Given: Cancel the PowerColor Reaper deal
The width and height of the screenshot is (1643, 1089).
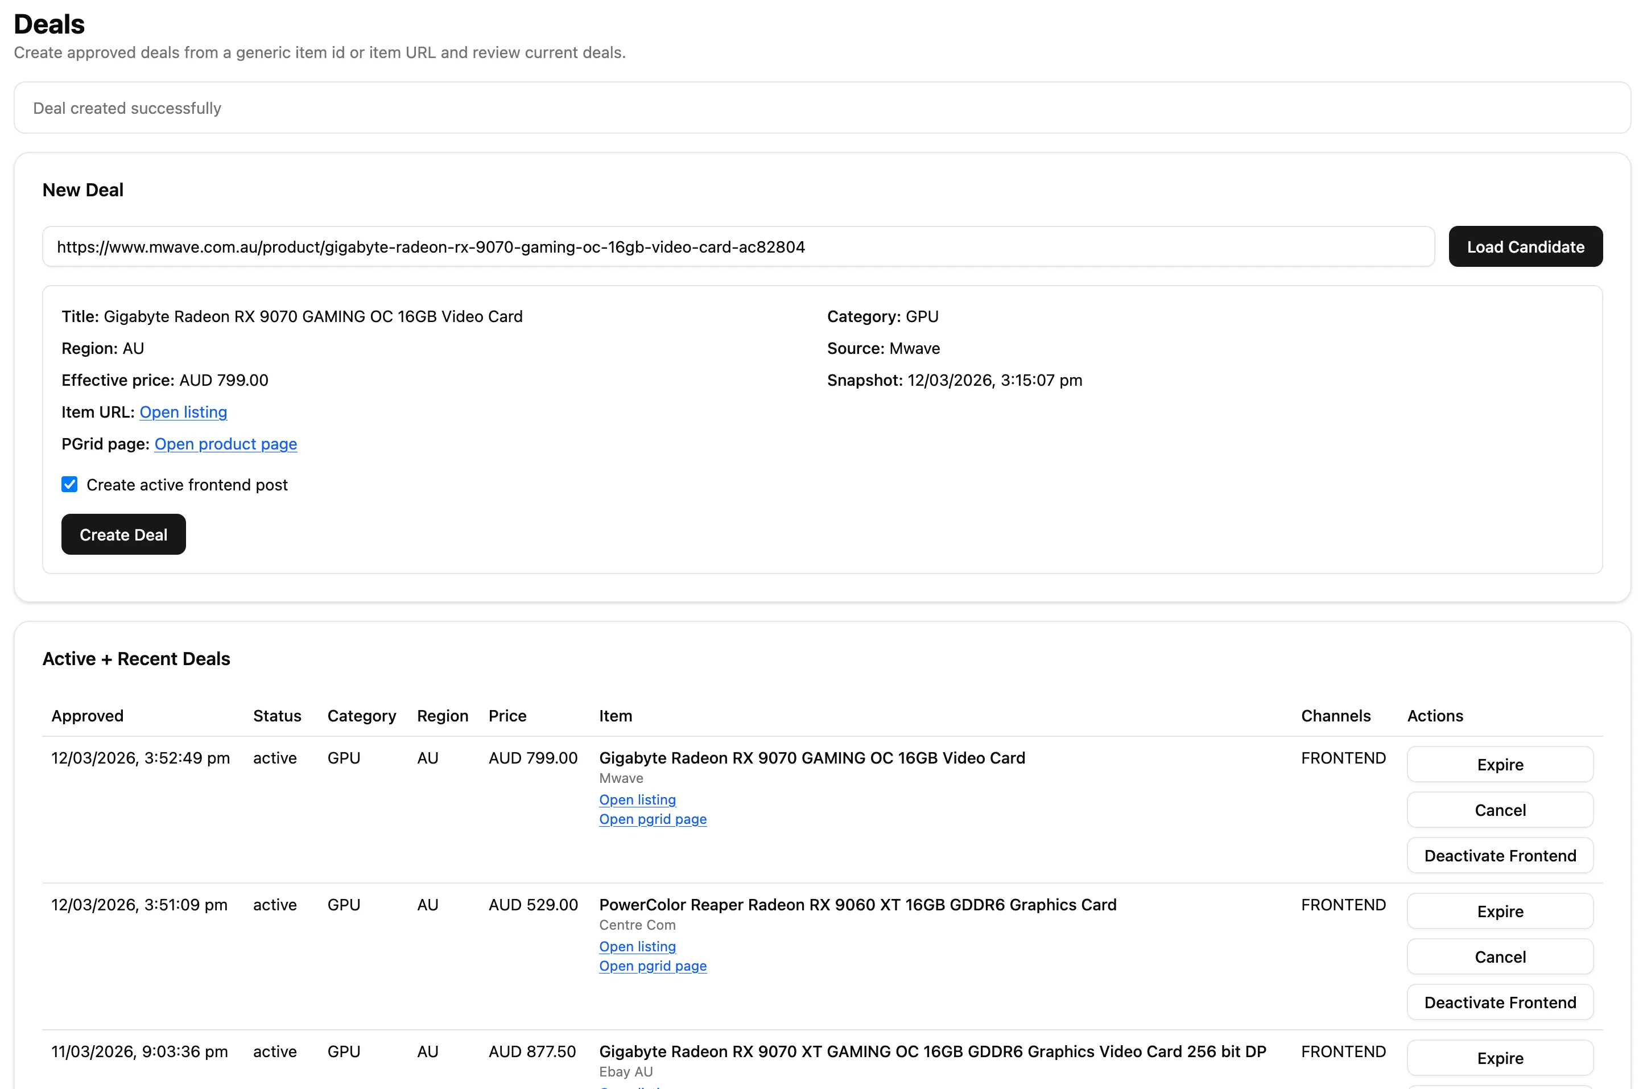Looking at the screenshot, I should pyautogui.click(x=1499, y=957).
